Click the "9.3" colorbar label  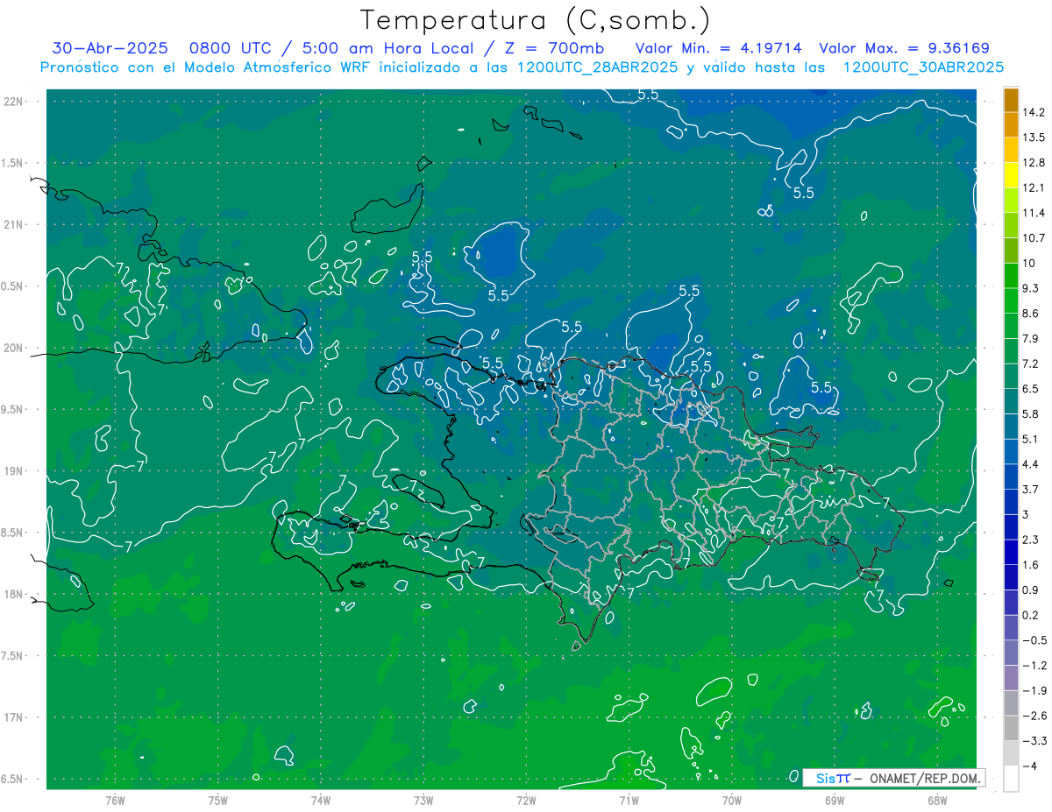pyautogui.click(x=1032, y=288)
